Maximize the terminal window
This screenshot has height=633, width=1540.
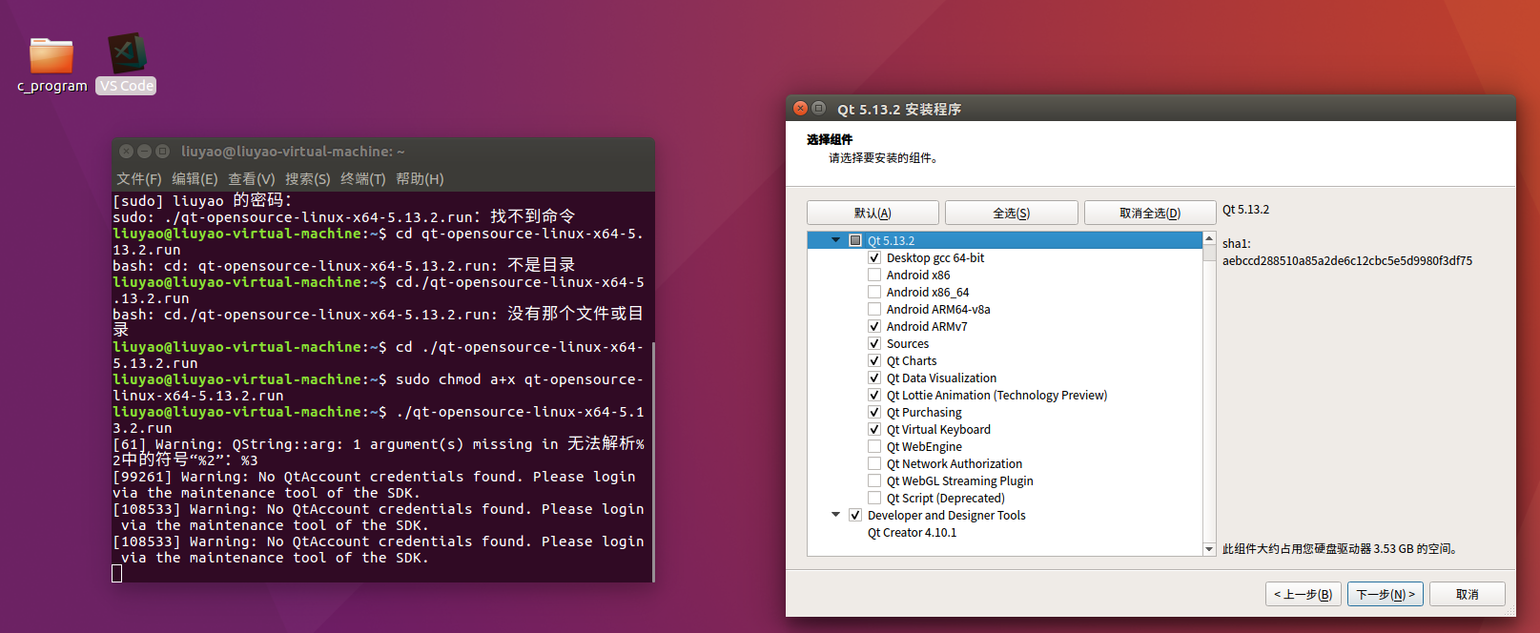(x=163, y=152)
